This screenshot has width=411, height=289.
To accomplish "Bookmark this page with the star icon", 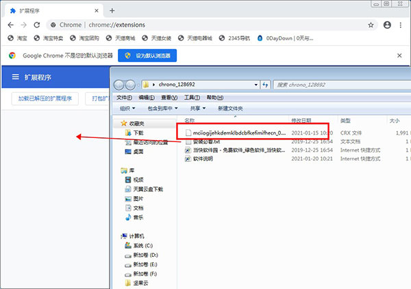I will (x=371, y=25).
